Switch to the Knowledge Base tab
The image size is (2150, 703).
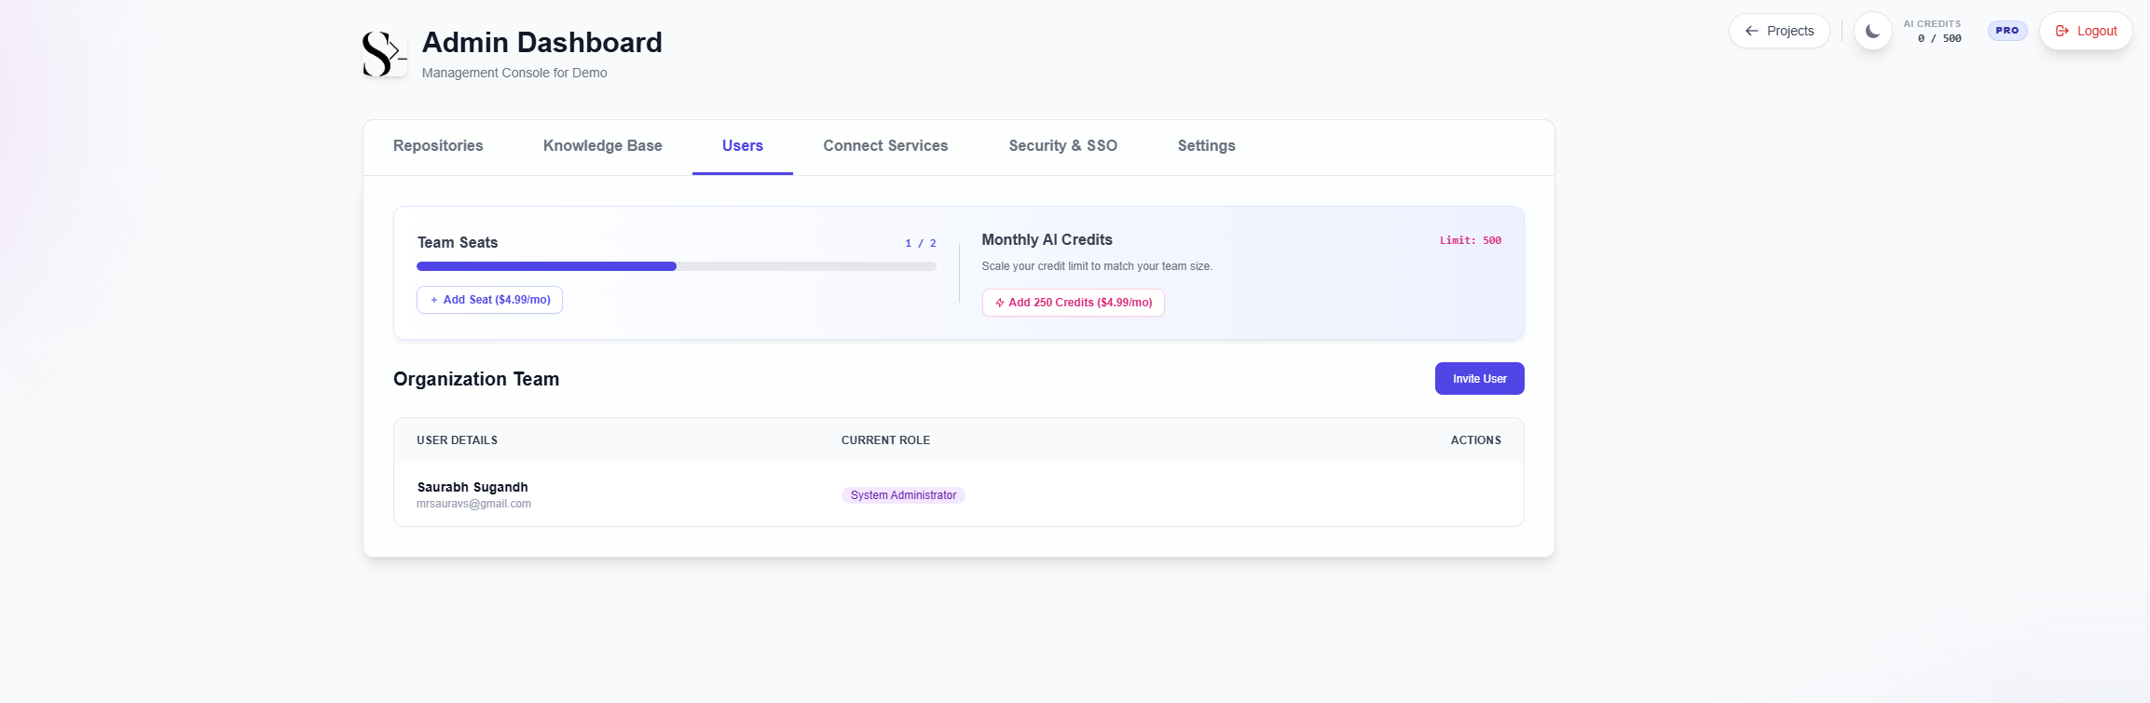pos(603,146)
